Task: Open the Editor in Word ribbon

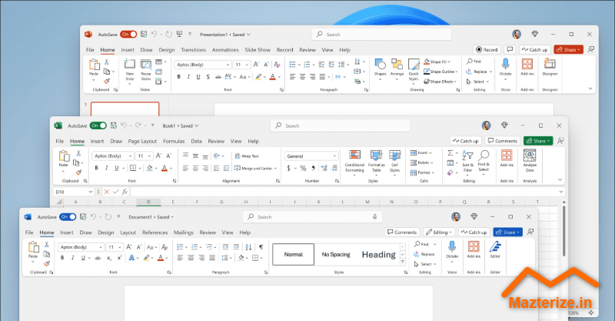Action: pos(495,249)
